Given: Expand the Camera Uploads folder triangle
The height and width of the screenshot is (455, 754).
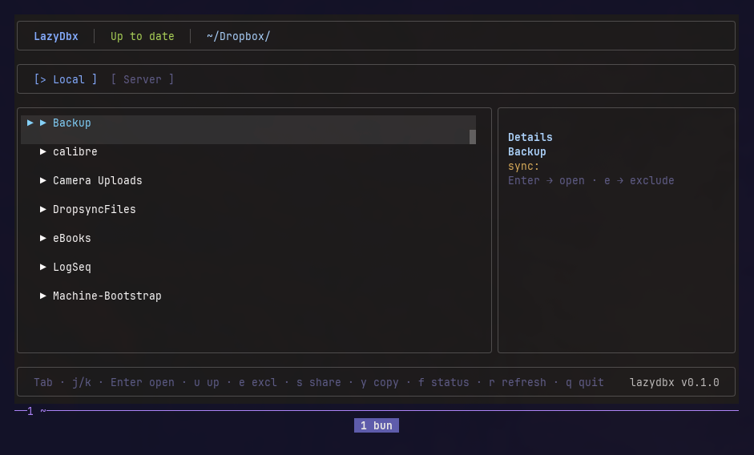Looking at the screenshot, I should click(42, 181).
